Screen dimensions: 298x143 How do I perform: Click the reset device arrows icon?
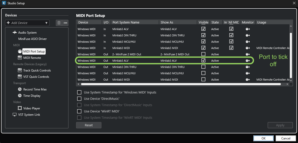click(x=65, y=23)
